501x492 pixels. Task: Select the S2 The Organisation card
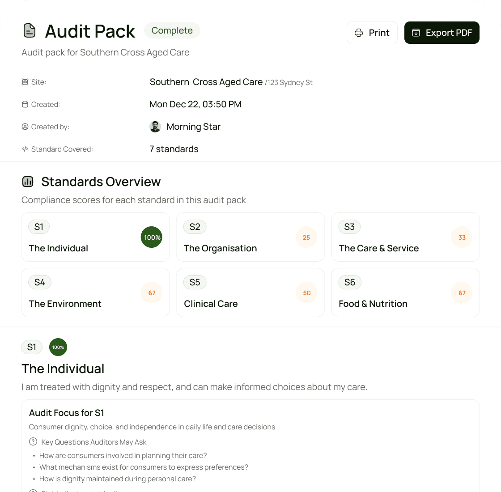[250, 237]
